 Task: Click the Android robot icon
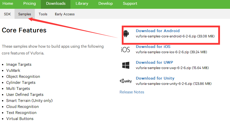pyautogui.click(x=126, y=34)
